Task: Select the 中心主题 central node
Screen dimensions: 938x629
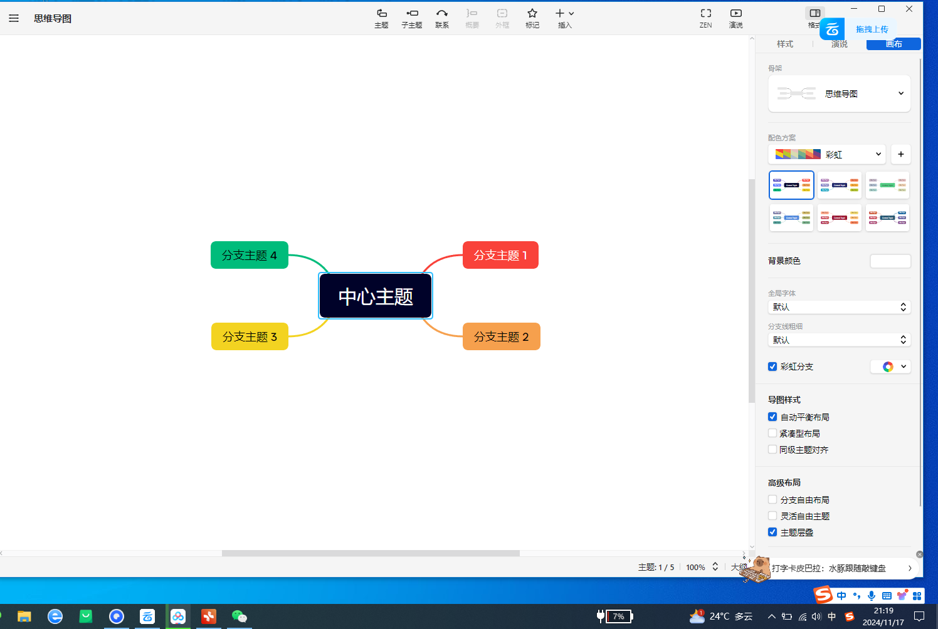Action: (x=375, y=296)
